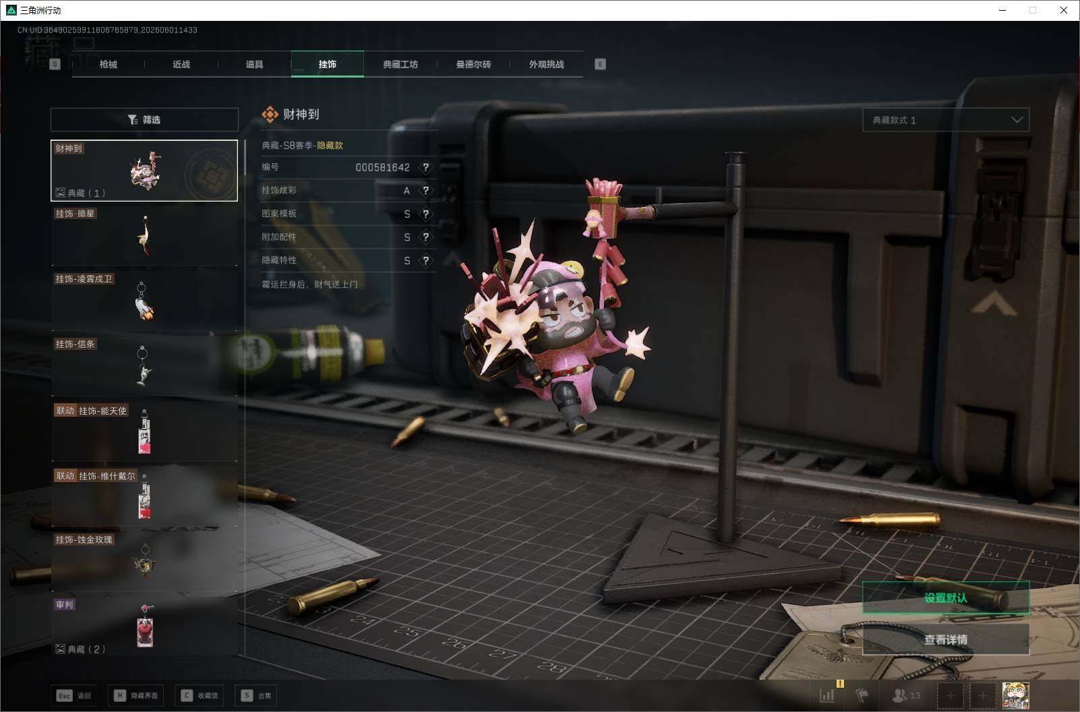Screen dimensions: 1080x712
Task: Click the 查看详情 button
Action: tap(946, 639)
